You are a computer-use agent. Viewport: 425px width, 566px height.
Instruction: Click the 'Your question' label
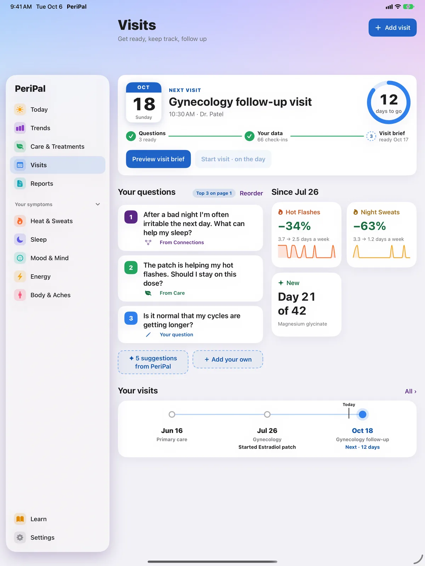coord(176,335)
